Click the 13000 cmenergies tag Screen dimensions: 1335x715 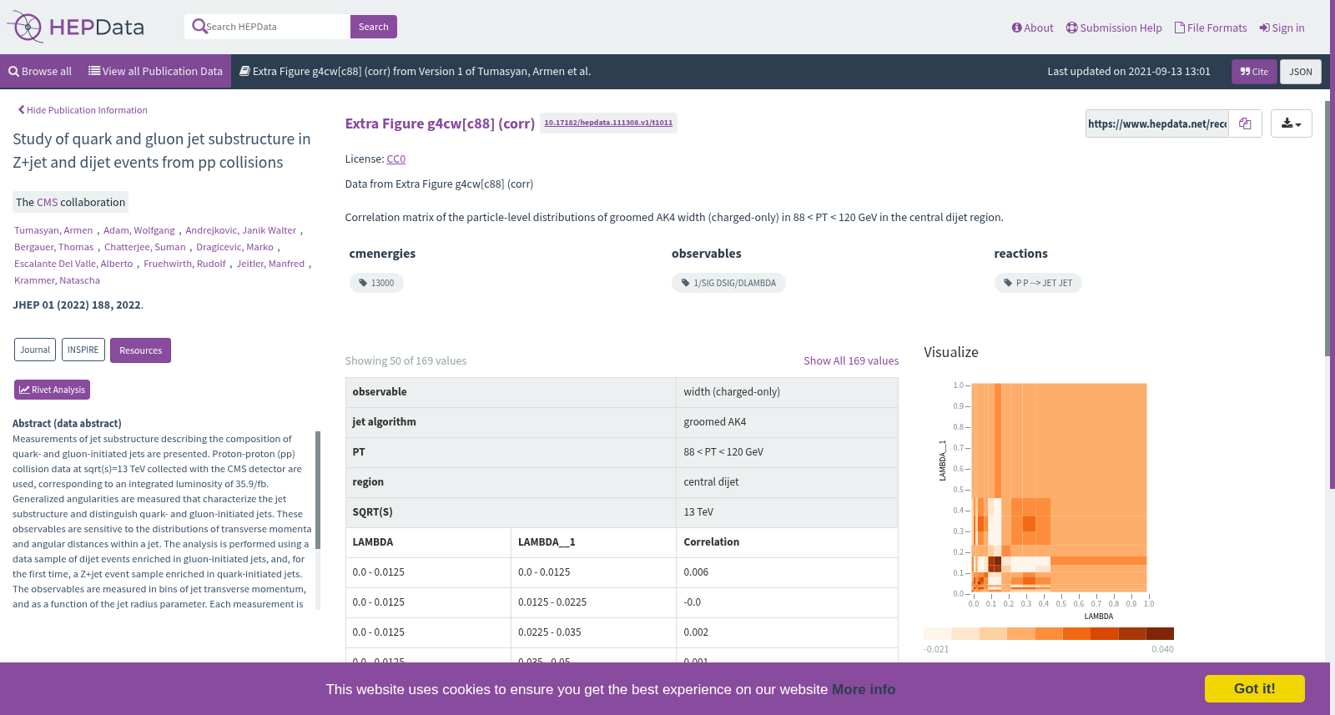click(376, 283)
